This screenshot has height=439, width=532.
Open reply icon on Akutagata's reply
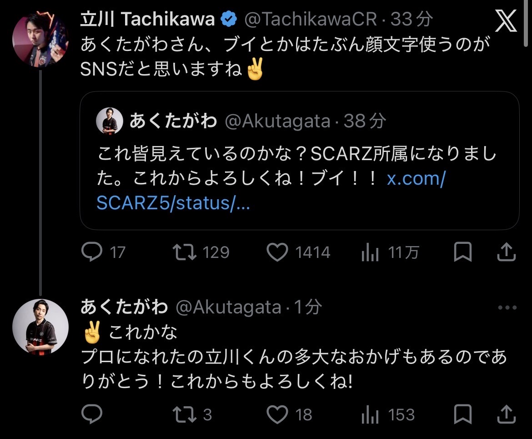pos(91,414)
